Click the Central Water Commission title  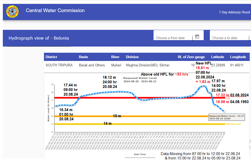point(55,11)
